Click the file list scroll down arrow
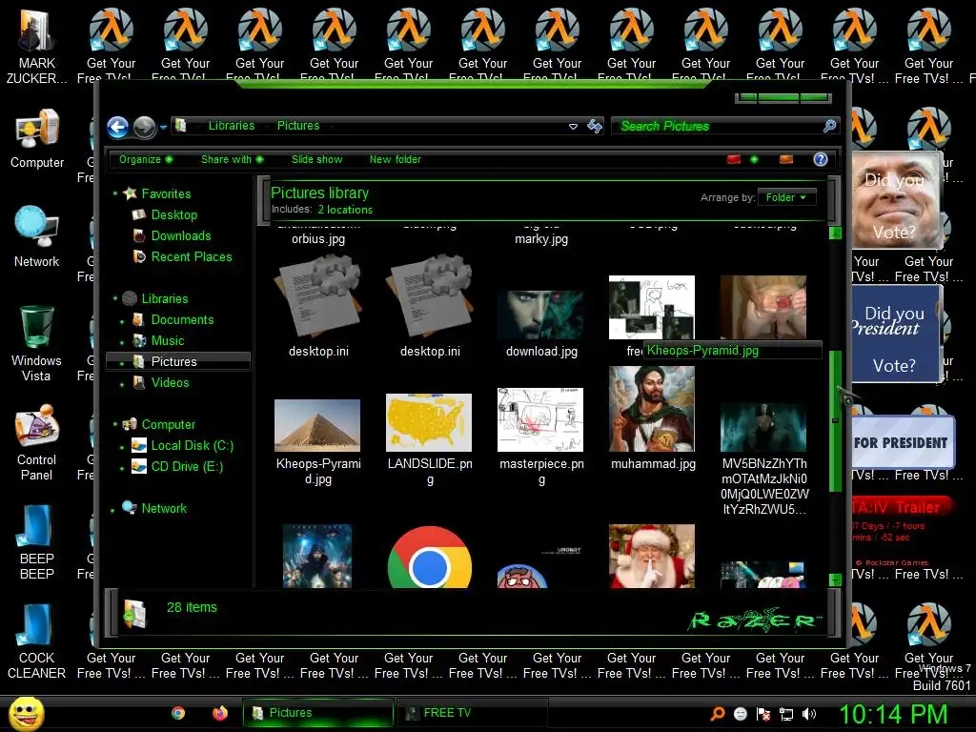Image resolution: width=976 pixels, height=732 pixels. pyautogui.click(x=835, y=580)
